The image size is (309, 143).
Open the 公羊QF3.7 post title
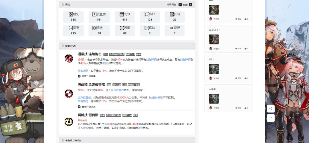[214, 30]
